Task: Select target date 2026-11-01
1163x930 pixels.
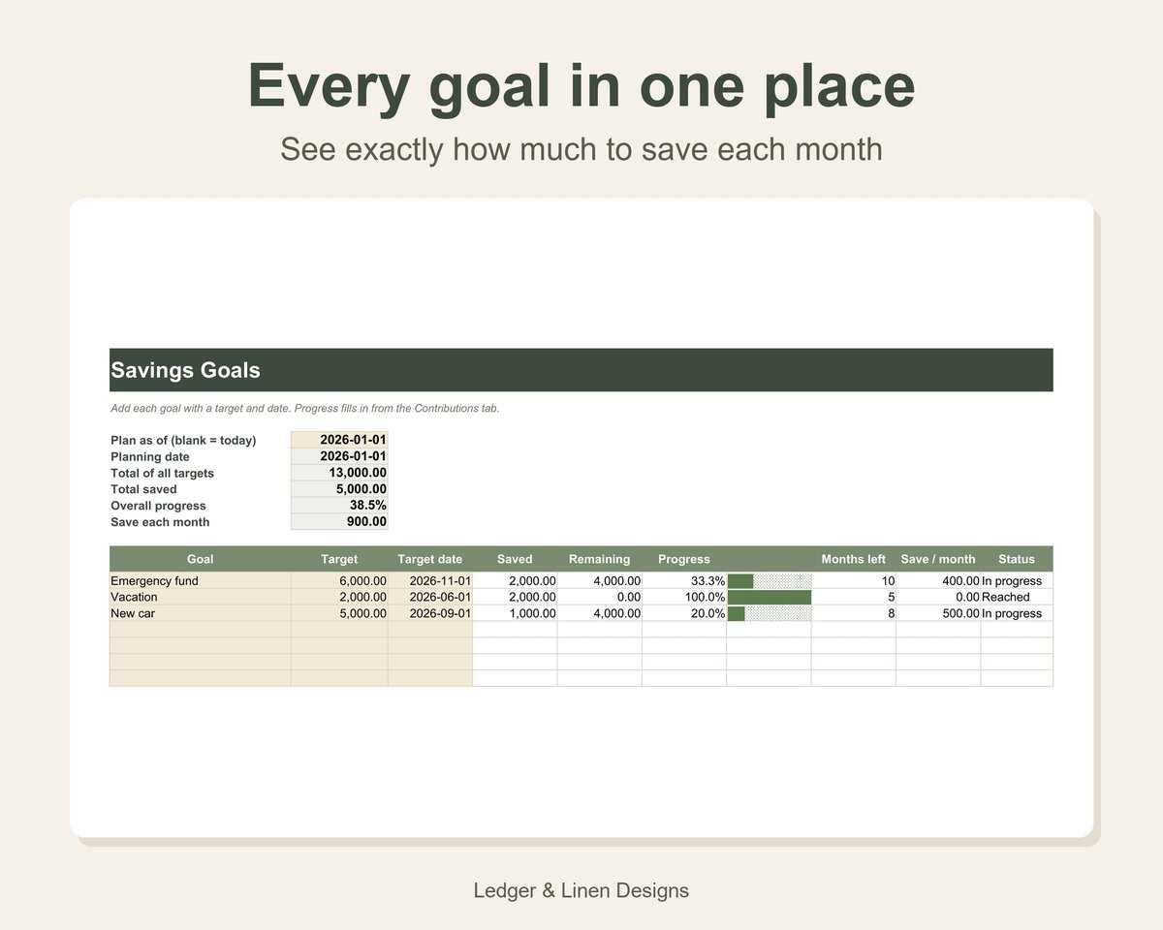Action: [x=430, y=581]
